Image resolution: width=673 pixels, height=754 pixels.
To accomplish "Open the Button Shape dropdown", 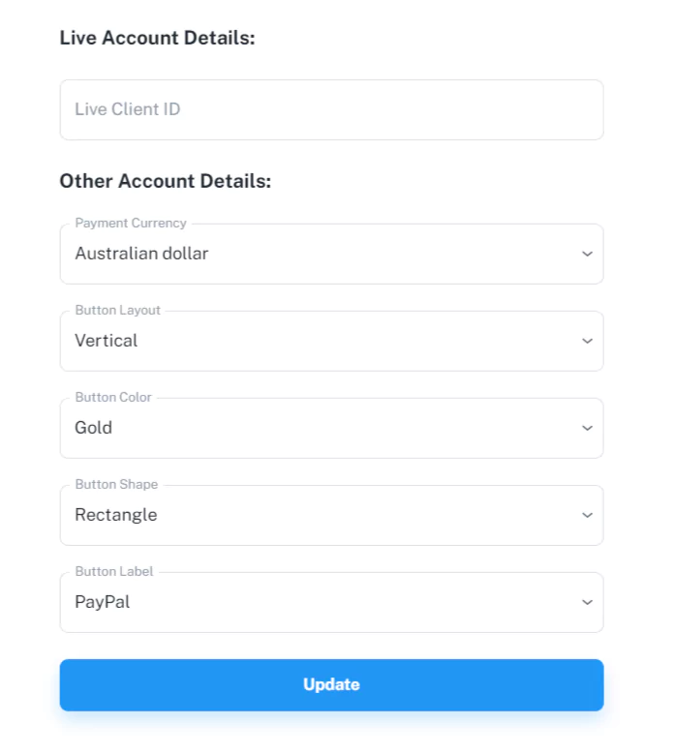I will point(331,516).
